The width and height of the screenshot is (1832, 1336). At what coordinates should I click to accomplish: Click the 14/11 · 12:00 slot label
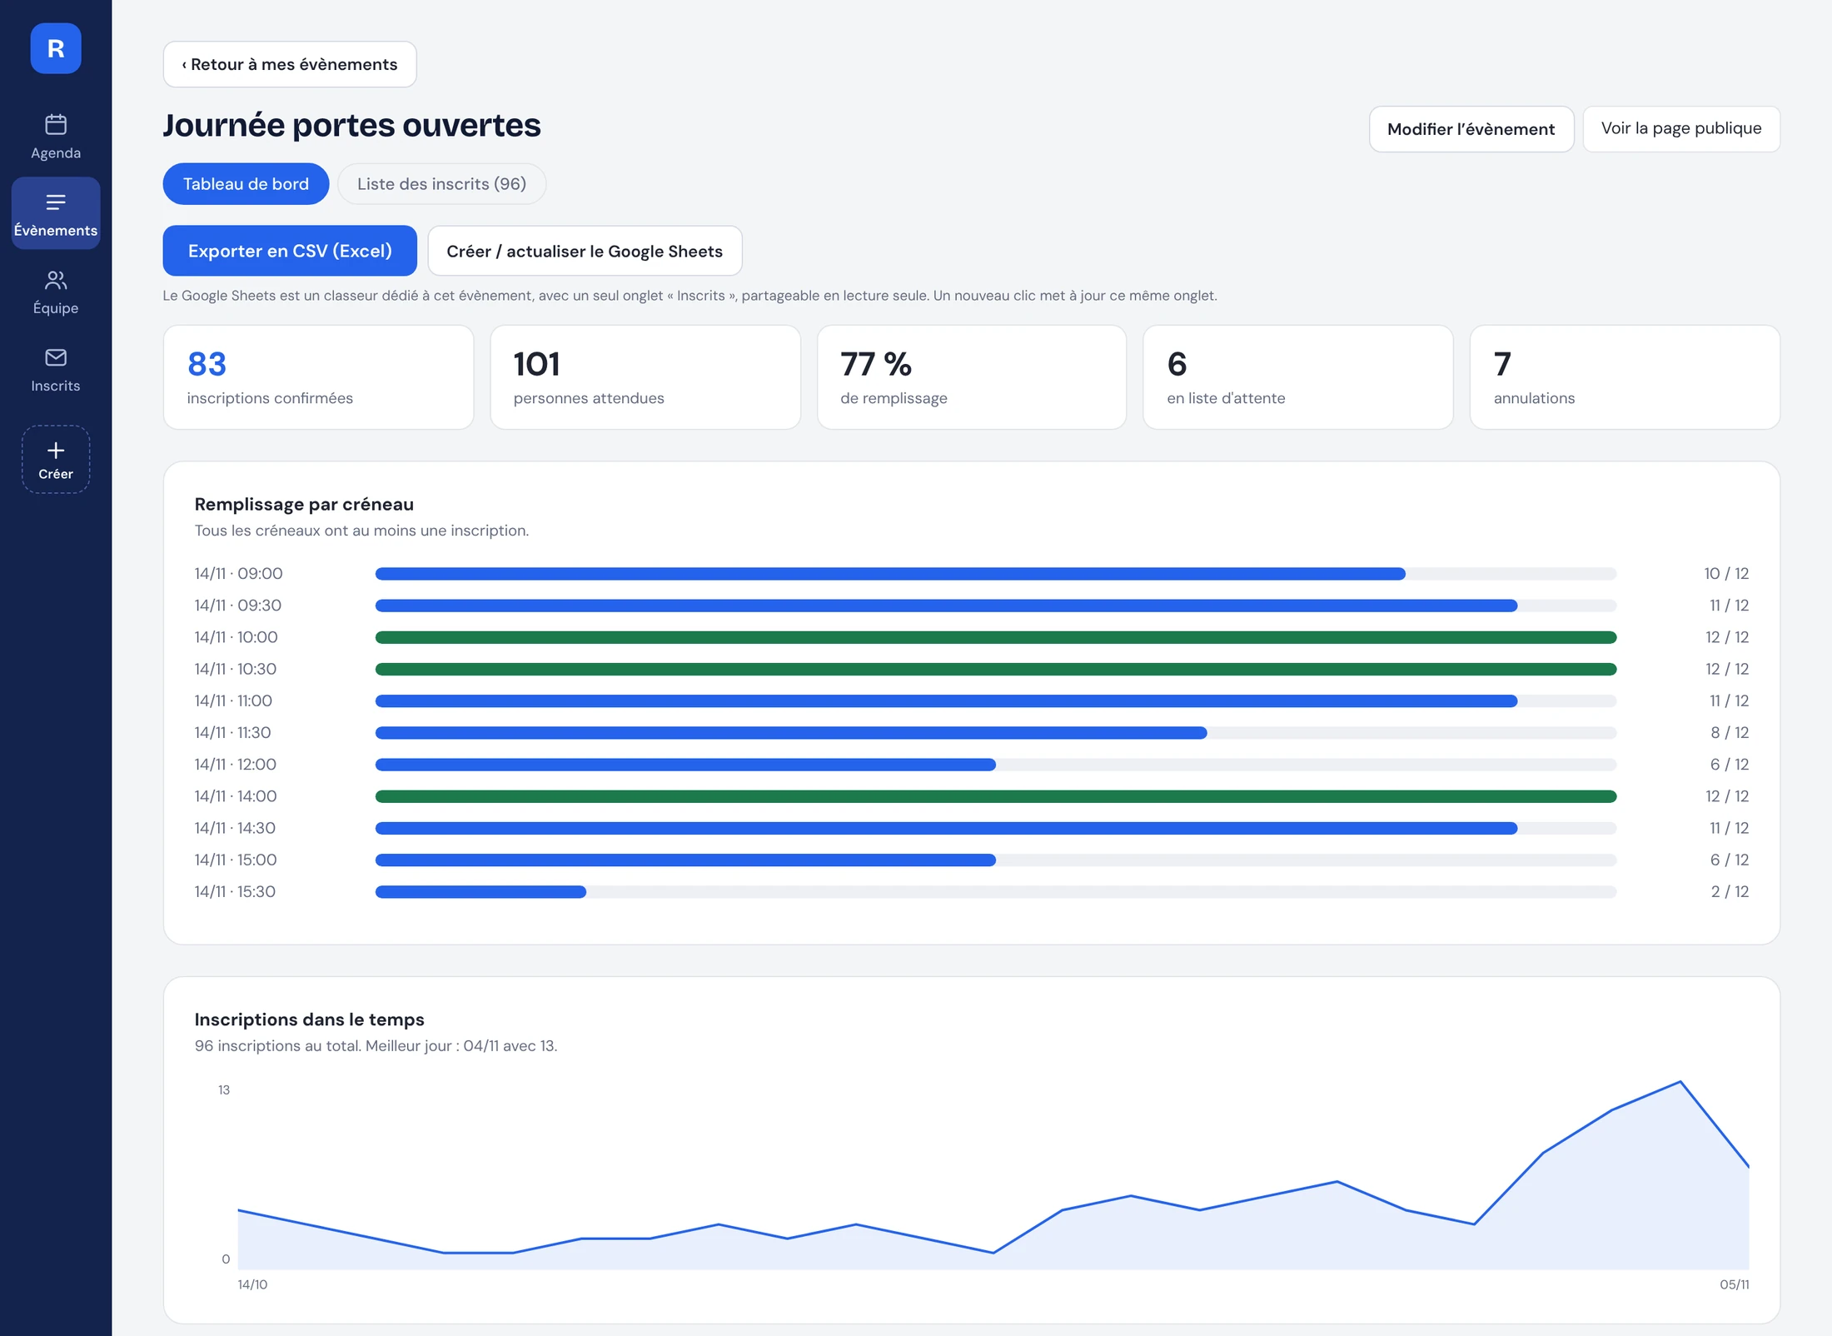coord(236,765)
